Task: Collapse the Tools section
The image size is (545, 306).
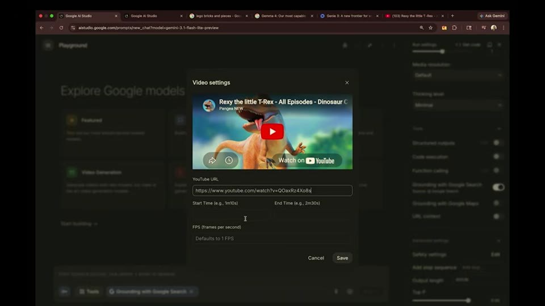Action: pyautogui.click(x=499, y=129)
